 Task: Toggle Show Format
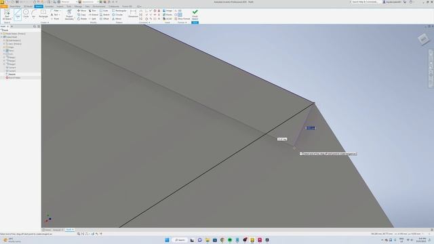click(x=182, y=19)
